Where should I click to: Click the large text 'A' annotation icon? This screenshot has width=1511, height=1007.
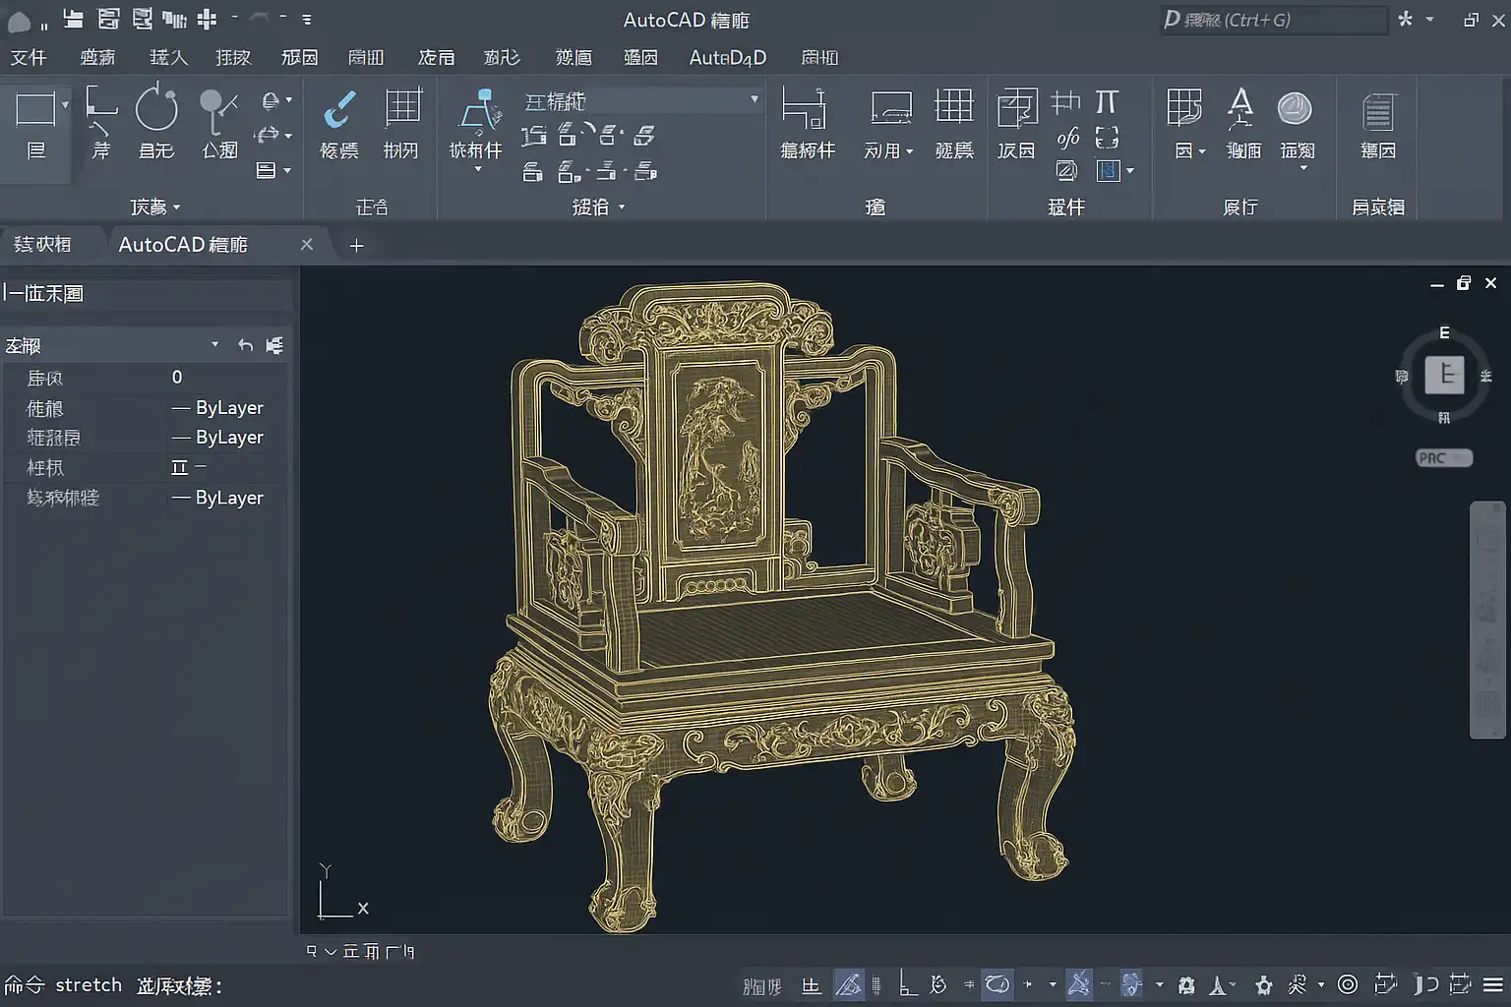pos(1241,108)
